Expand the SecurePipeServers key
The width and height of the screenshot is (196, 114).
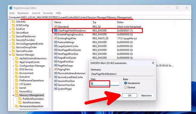coord(10,36)
